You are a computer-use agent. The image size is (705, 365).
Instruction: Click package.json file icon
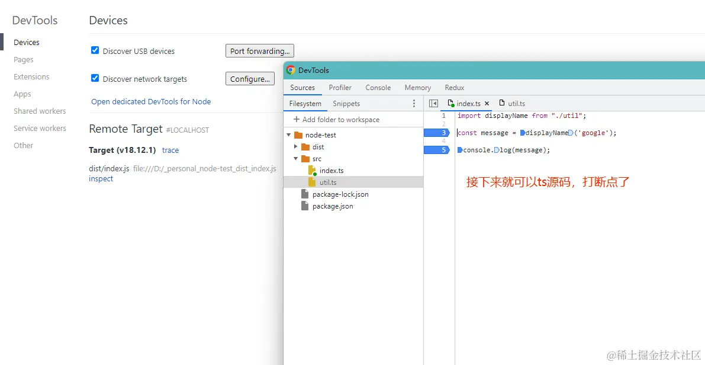coord(305,206)
